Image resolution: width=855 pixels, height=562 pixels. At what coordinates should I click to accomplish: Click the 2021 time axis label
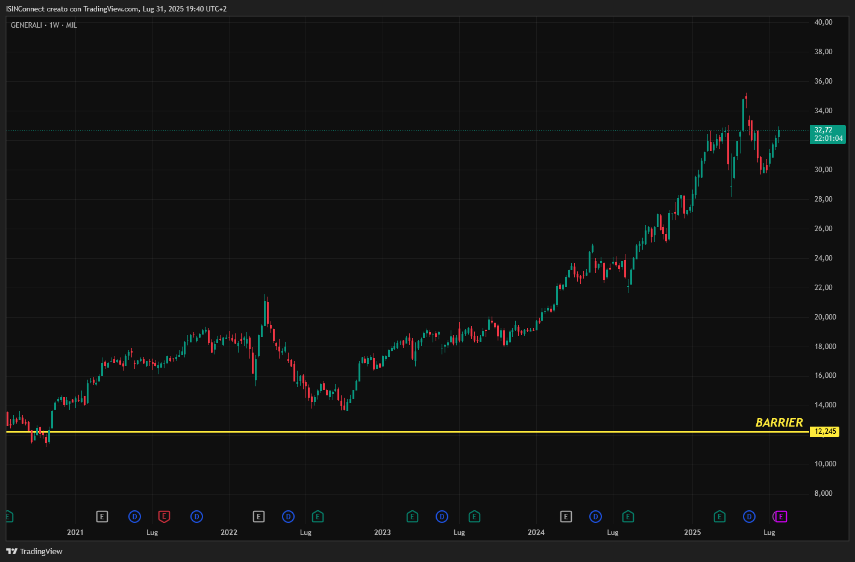coord(75,533)
